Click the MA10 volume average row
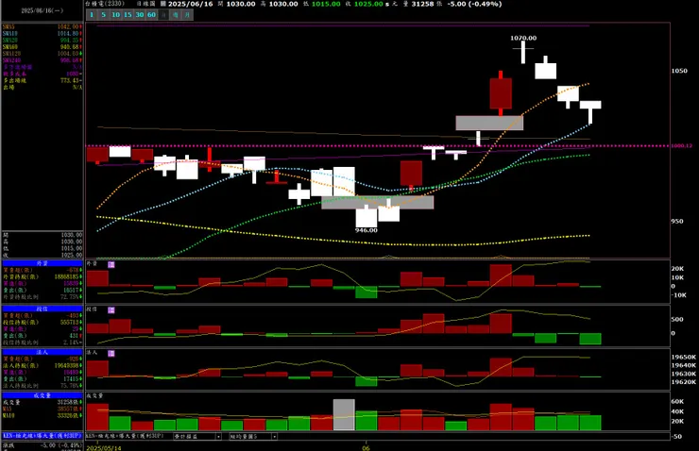The image size is (699, 451). click(x=43, y=415)
